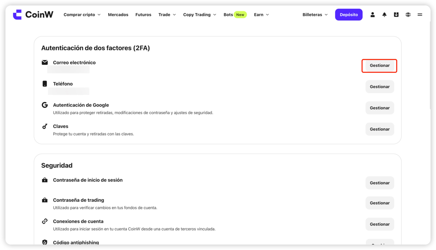This screenshot has width=436, height=250.
Task: Click the Correo electrónico label
Action: click(x=74, y=62)
